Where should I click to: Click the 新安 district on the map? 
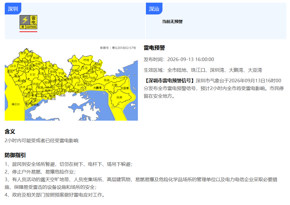pyautogui.click(x=28, y=89)
